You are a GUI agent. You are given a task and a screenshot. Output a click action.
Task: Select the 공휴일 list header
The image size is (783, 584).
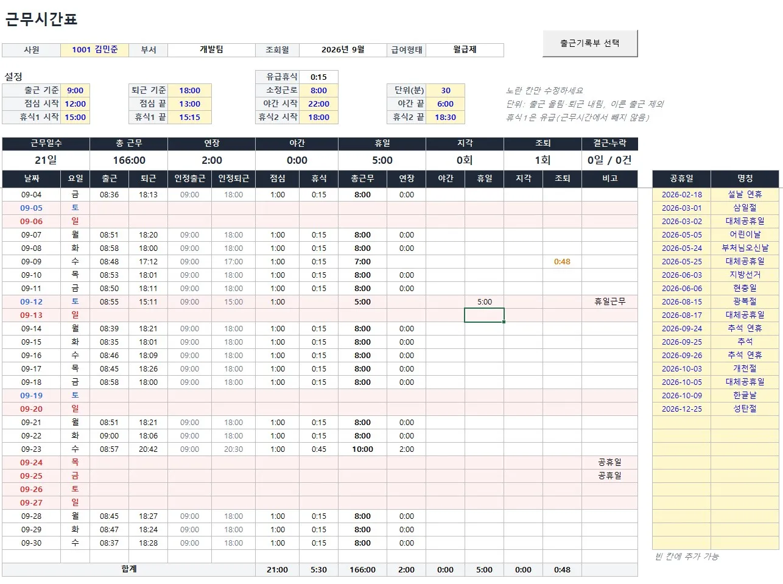(x=682, y=178)
